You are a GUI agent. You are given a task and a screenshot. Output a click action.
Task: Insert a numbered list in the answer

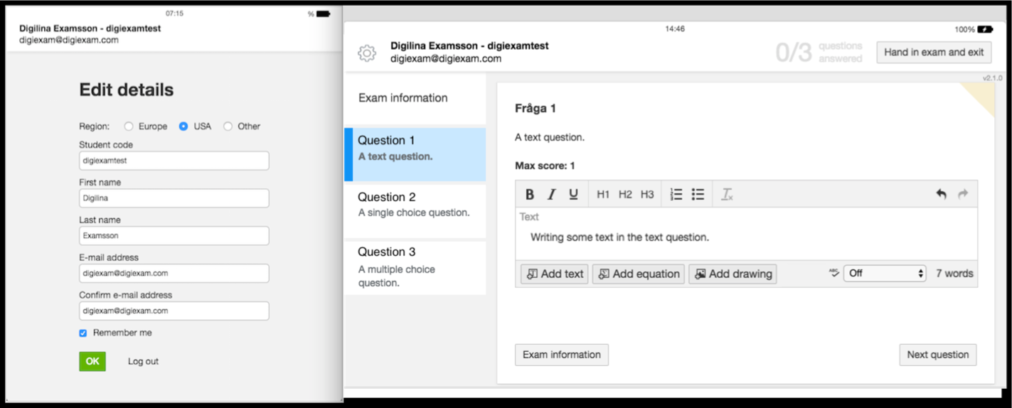coord(676,194)
